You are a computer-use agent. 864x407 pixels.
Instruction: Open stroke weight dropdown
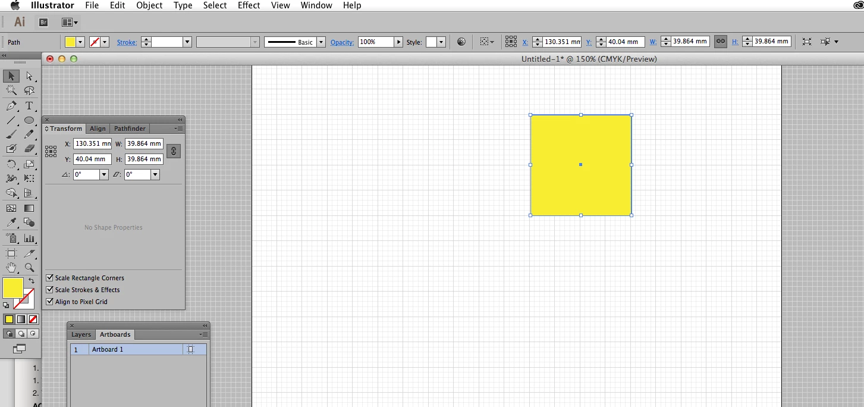pos(187,42)
